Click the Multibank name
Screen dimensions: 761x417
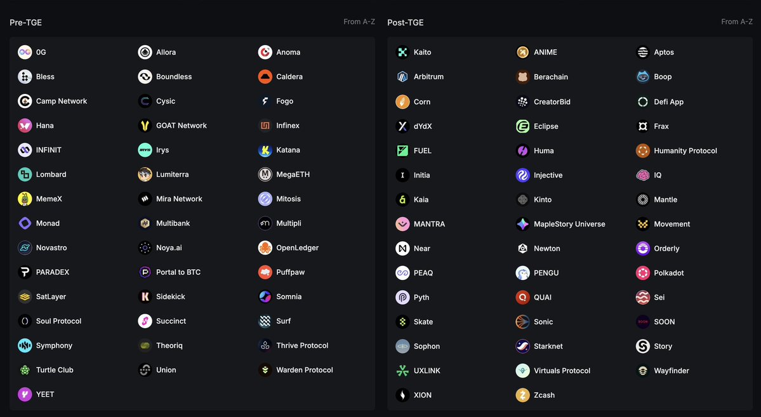click(x=173, y=223)
